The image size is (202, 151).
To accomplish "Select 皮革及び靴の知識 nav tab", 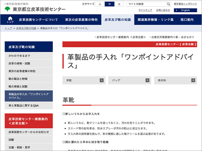I will tap(118, 20).
